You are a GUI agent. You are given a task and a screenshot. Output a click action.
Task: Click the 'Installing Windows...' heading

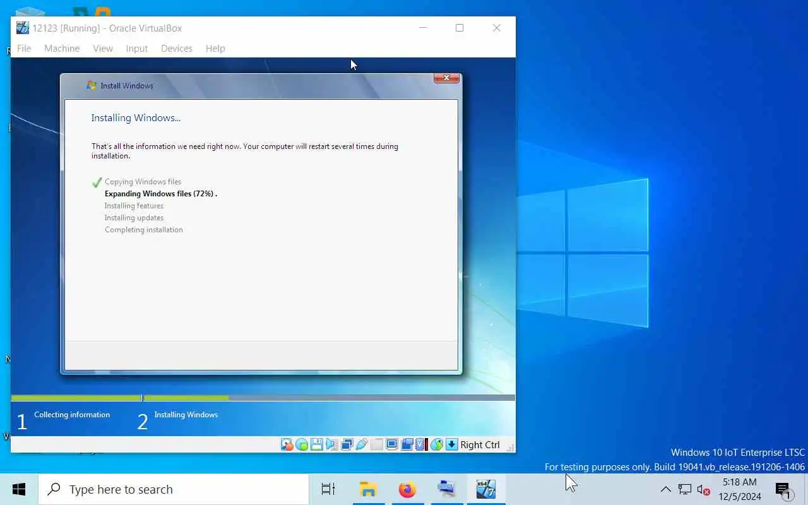coord(136,117)
